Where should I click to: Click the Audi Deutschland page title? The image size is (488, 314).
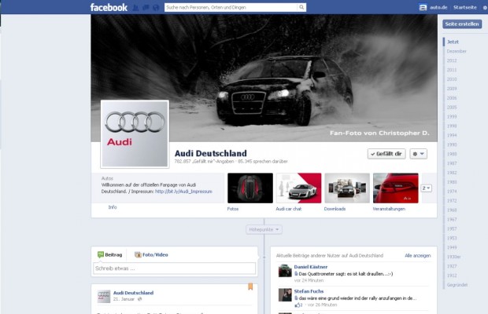tap(210, 153)
